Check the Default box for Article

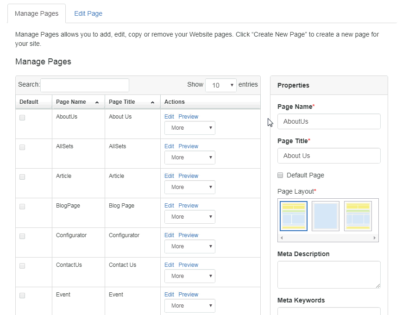click(22, 177)
